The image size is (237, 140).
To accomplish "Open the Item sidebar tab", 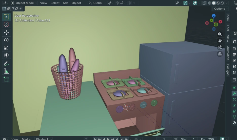I will [x=228, y=17].
